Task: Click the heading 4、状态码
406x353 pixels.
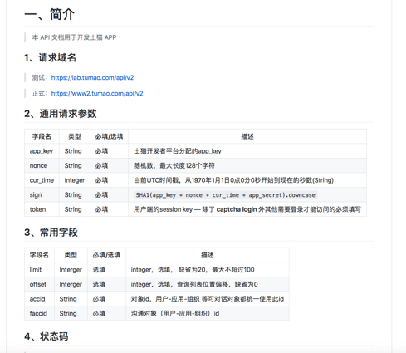Action: click(x=46, y=336)
